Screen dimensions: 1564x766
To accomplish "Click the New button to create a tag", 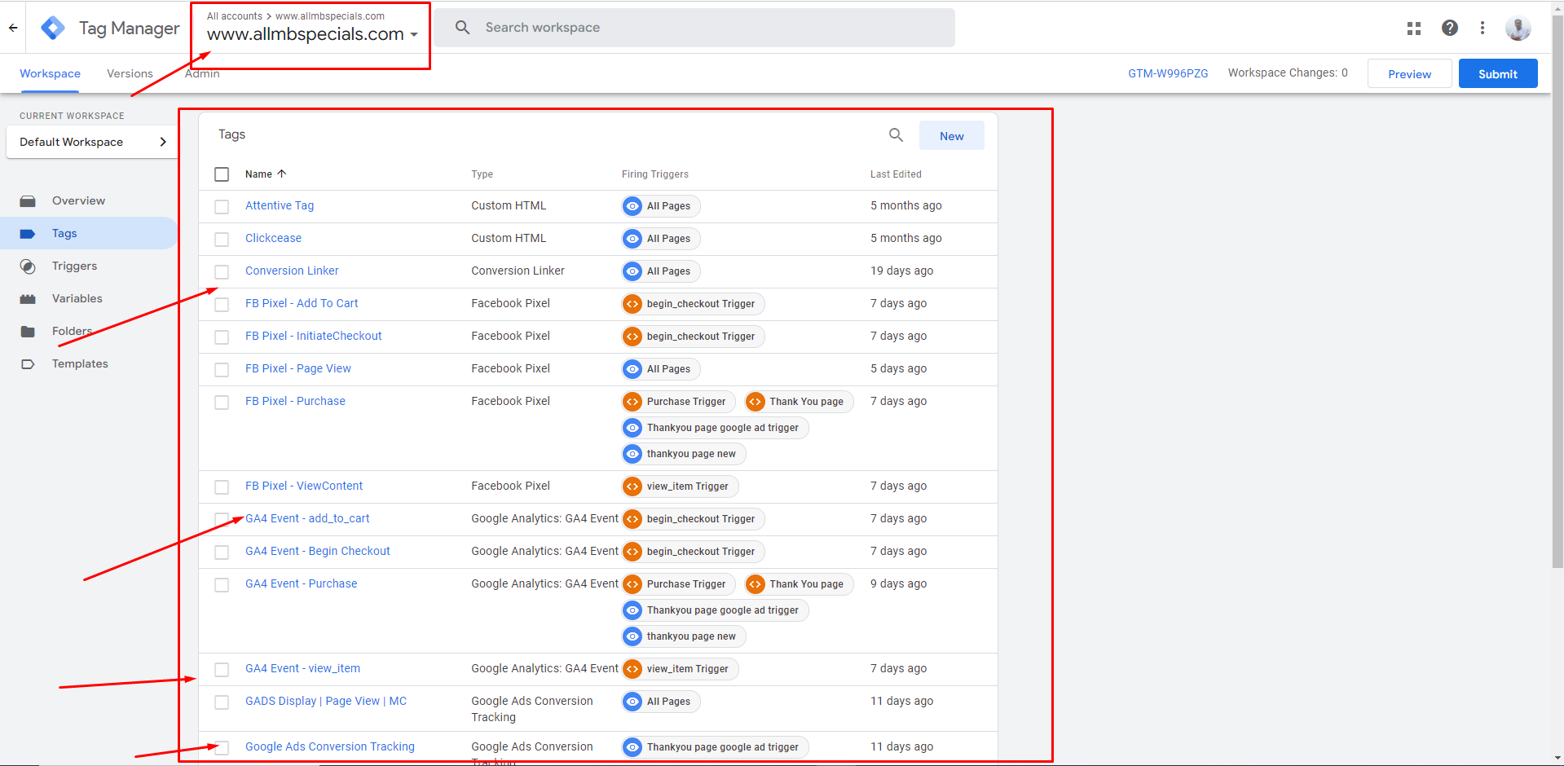I will (951, 135).
